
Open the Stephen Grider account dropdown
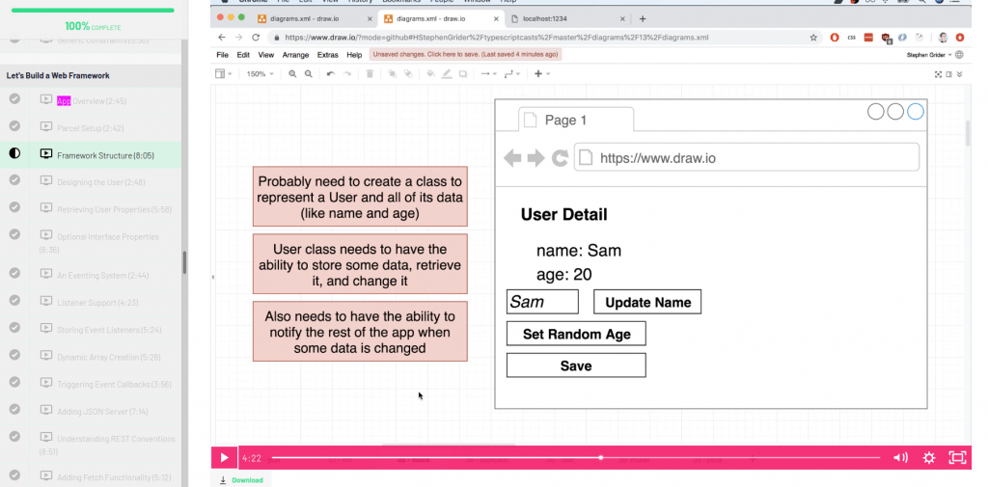point(929,55)
